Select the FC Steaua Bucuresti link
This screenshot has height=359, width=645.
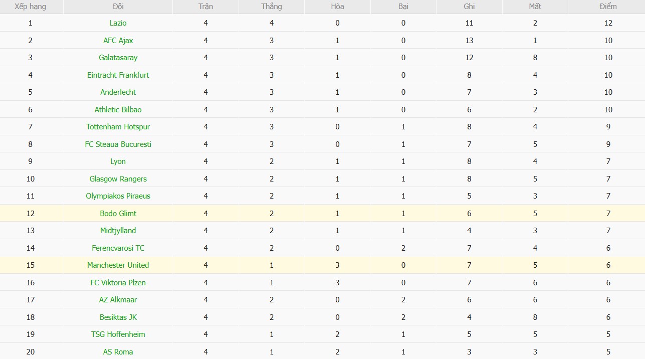coord(118,144)
